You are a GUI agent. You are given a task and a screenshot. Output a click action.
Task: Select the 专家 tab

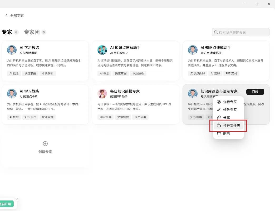coord(7,32)
